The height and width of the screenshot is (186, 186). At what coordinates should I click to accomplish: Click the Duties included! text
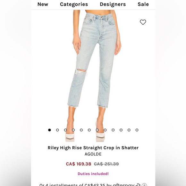[x=93, y=174]
